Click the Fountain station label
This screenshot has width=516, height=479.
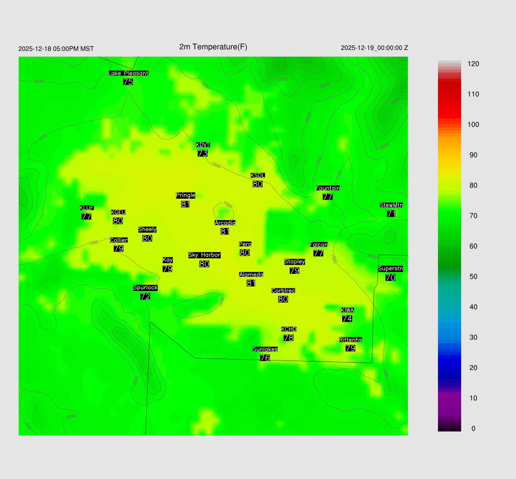328,188
